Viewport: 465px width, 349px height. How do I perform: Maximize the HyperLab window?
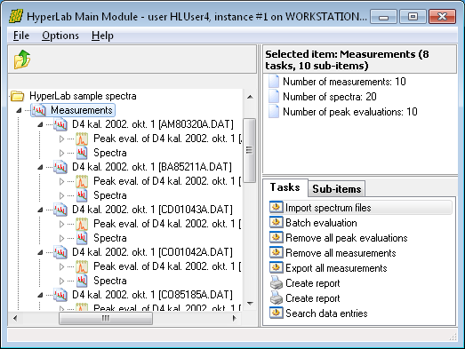(413, 17)
